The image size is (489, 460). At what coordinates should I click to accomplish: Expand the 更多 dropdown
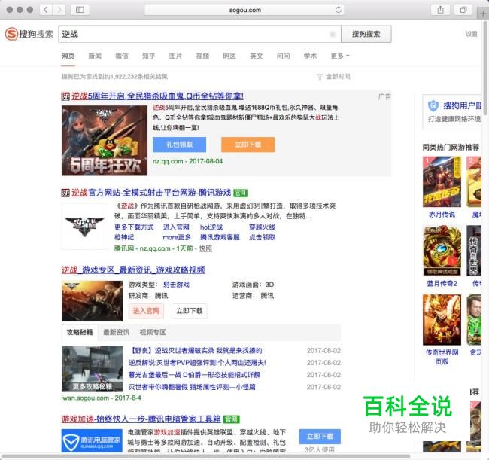(339, 56)
